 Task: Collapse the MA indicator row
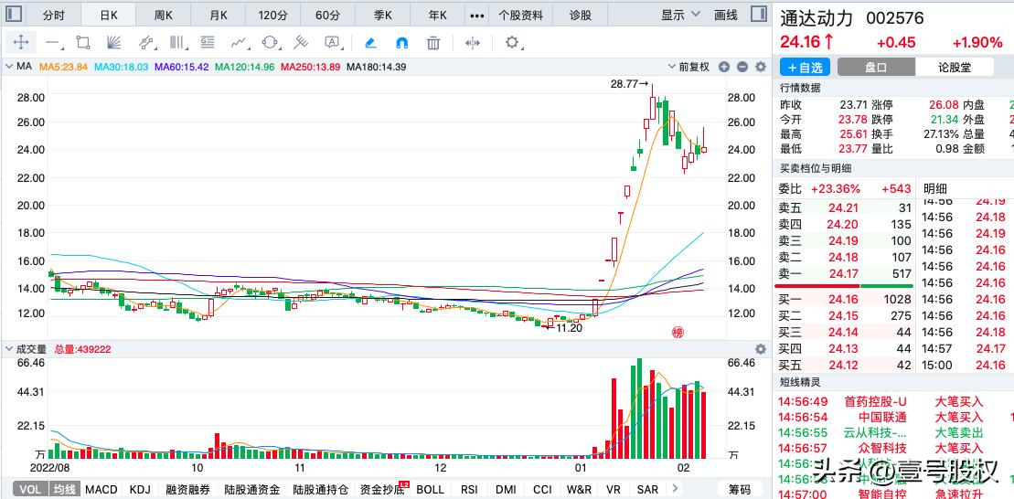[x=9, y=66]
